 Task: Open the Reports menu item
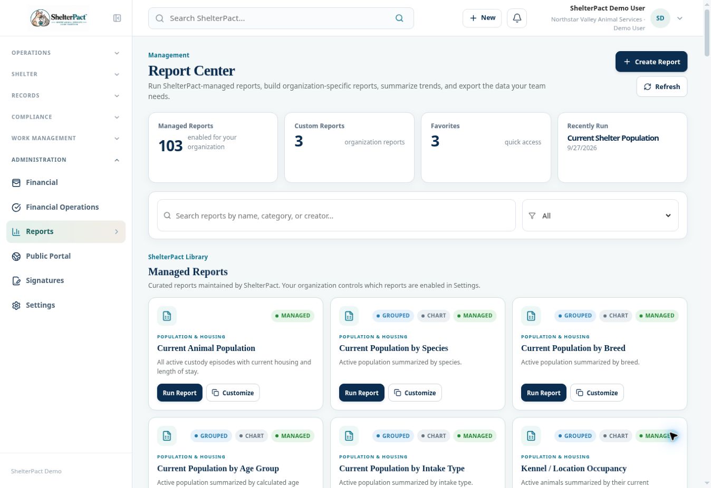tap(66, 232)
